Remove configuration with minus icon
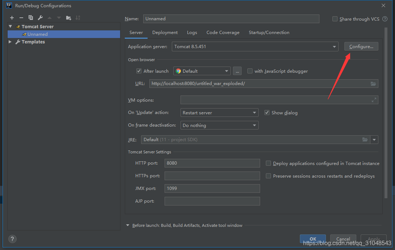This screenshot has height=250, width=395. [x=21, y=18]
